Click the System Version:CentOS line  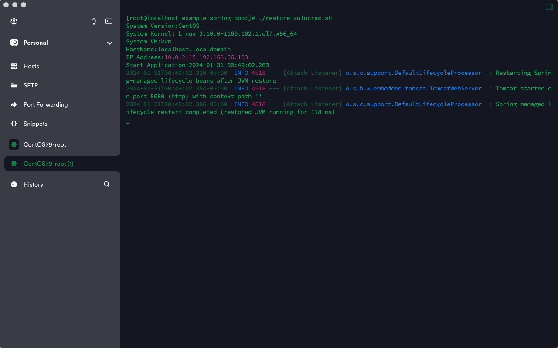(163, 26)
